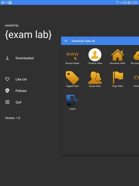Click the Version: 1.0 text

point(12,118)
